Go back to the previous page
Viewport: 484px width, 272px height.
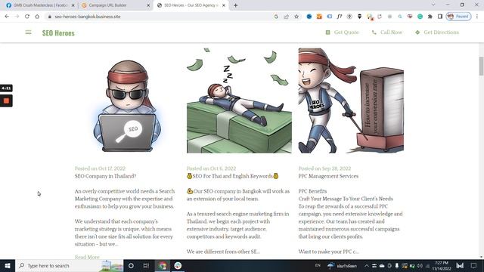coord(7,17)
